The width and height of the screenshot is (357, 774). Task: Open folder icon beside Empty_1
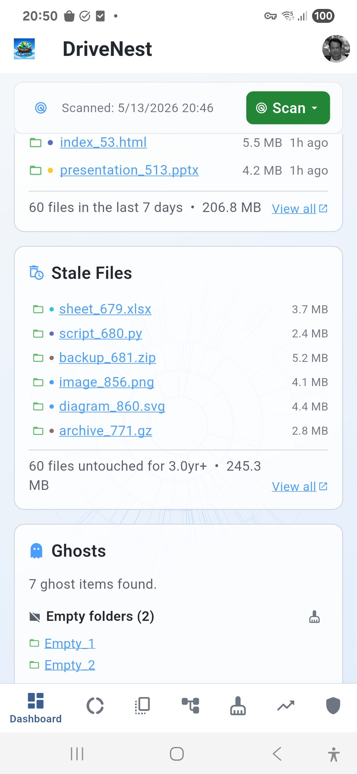click(34, 643)
